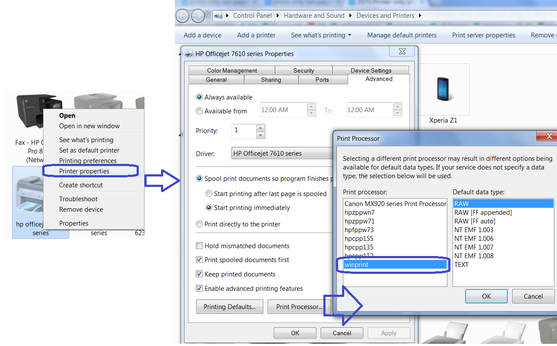This screenshot has height=346, width=557.
Task: Select winprint in the Print processor list
Action: click(x=395, y=265)
